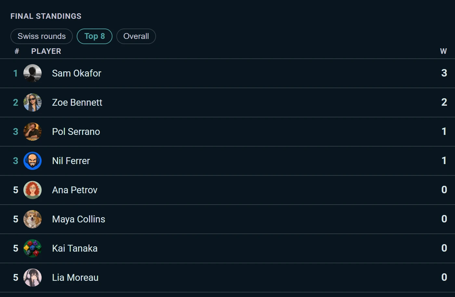This screenshot has height=297, width=455.
Task: Sort by the PLAYER column header
Action: [46, 51]
